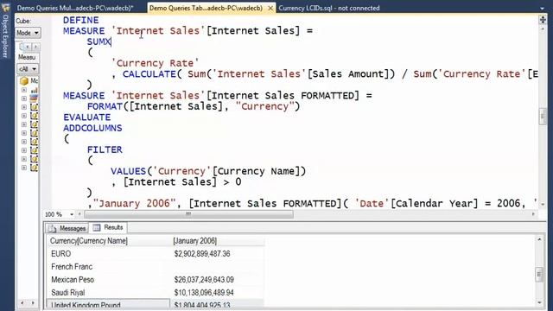Click the value $26,037,249,643.09
Image resolution: width=553 pixels, height=311 pixels.
click(204, 280)
